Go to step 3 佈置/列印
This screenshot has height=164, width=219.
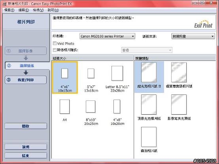point(26,80)
